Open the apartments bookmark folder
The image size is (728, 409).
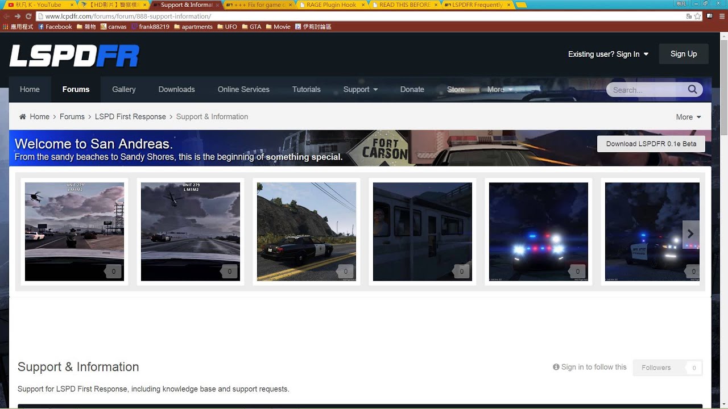click(193, 27)
